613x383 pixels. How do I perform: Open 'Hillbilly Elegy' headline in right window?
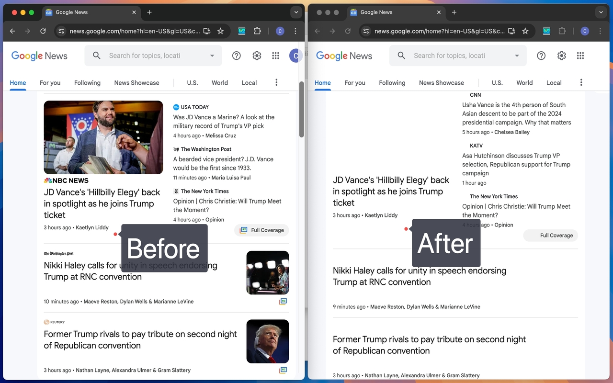391,191
